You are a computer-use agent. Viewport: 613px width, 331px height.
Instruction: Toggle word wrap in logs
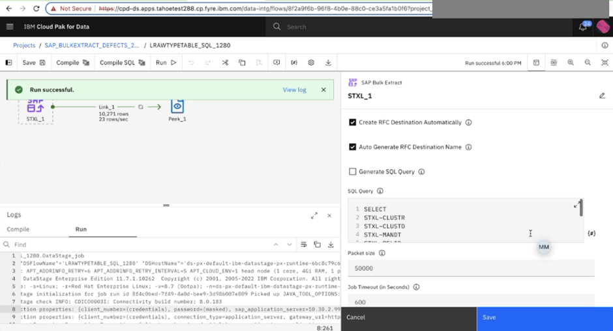(304, 245)
